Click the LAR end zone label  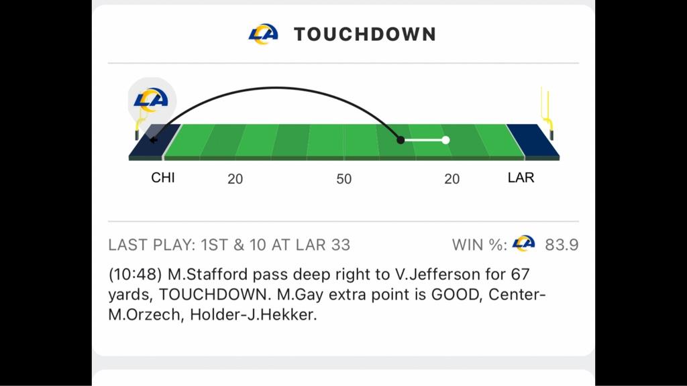pos(521,178)
